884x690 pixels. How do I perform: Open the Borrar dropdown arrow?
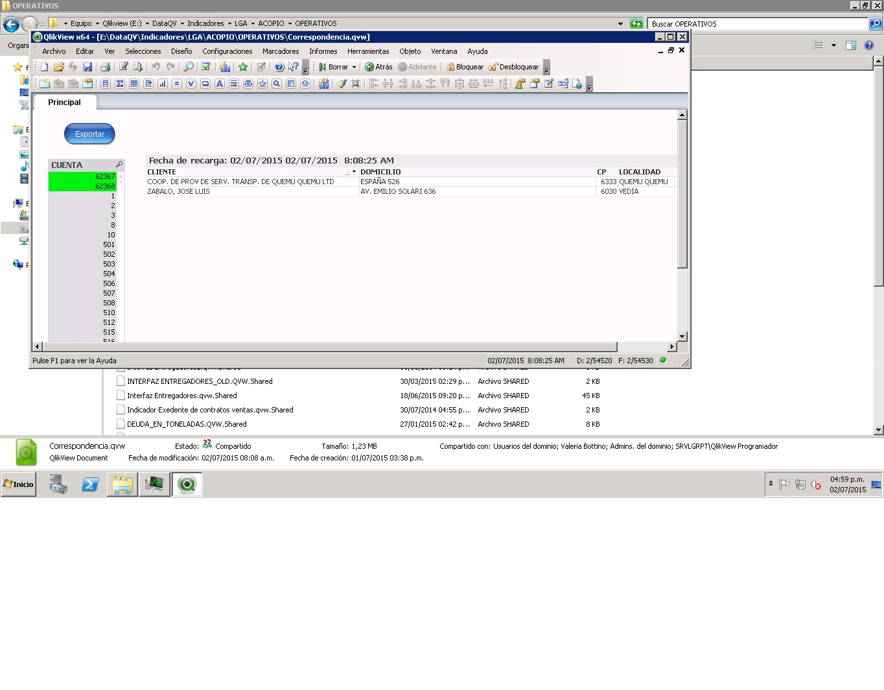[x=353, y=67]
